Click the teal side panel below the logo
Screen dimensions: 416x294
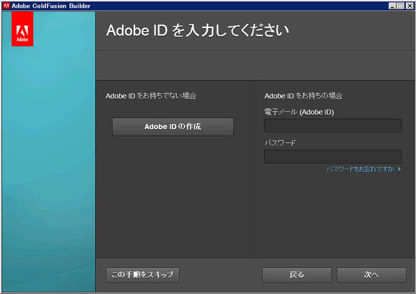click(48, 168)
